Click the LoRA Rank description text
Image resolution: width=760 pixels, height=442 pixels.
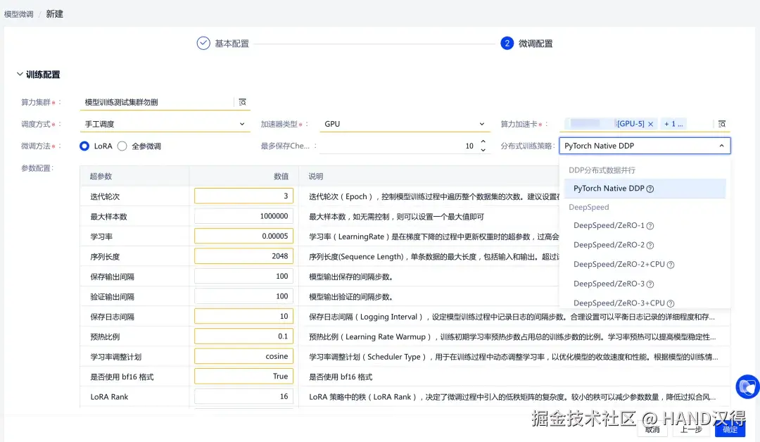click(512, 397)
